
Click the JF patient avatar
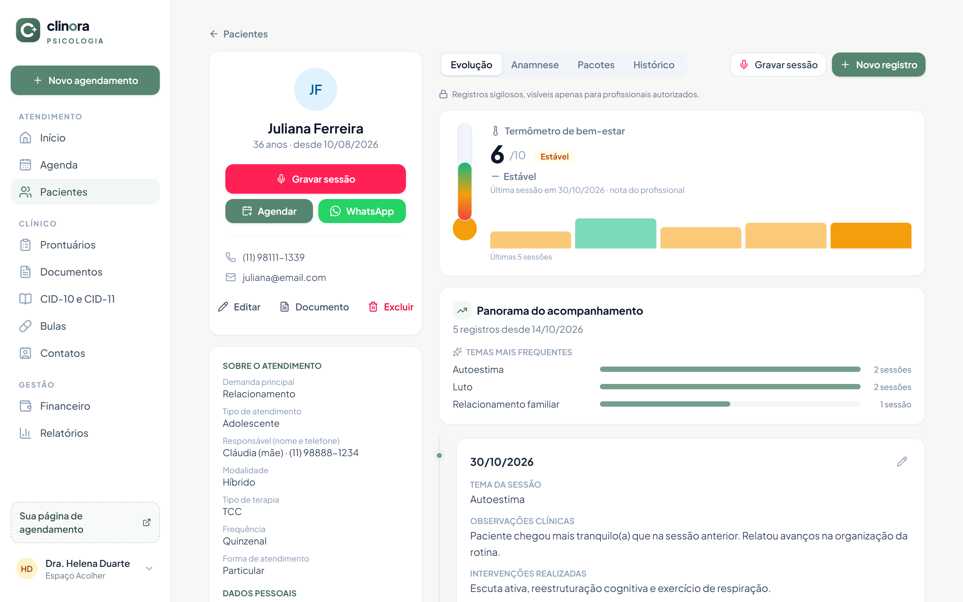coord(315,89)
